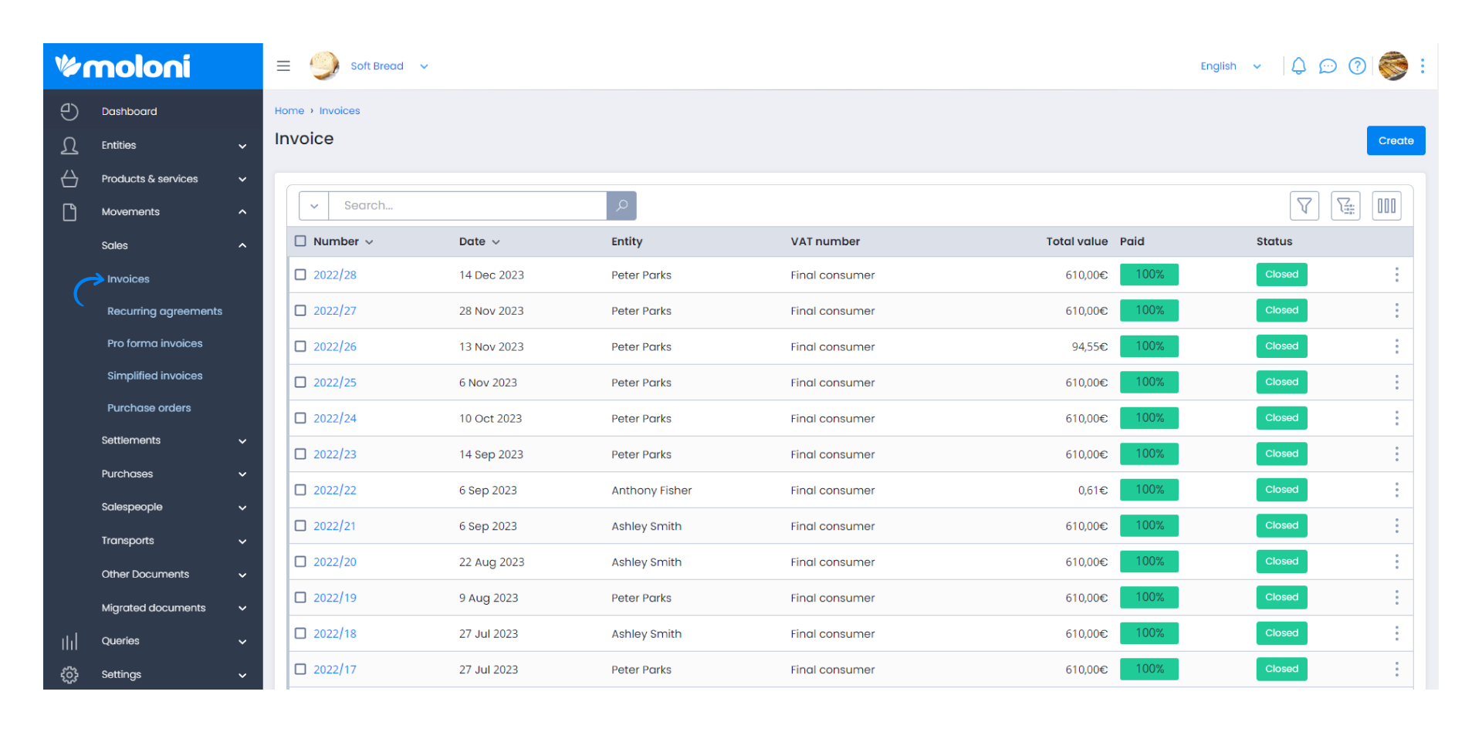Click the Dashboard pie icon

click(69, 112)
